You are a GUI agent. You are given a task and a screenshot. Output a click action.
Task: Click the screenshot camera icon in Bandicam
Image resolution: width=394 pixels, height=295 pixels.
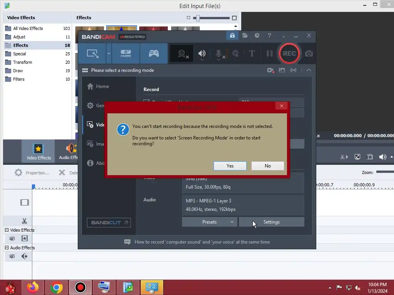coord(309,54)
